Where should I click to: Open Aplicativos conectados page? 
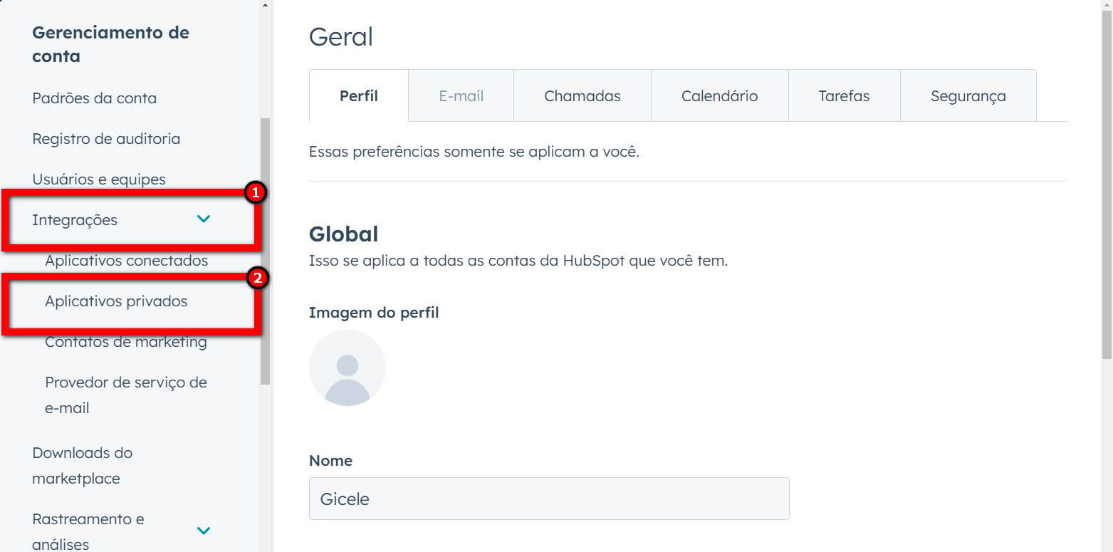[x=127, y=260]
